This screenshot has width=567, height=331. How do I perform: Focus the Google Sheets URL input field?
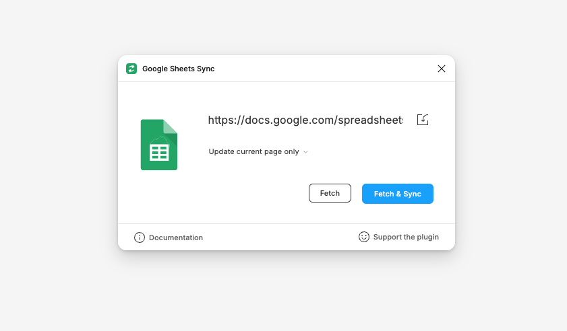[x=305, y=120]
